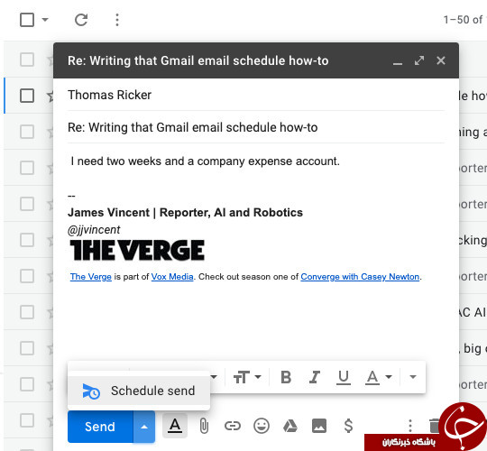Refresh the inbox with reload icon

pos(81,20)
